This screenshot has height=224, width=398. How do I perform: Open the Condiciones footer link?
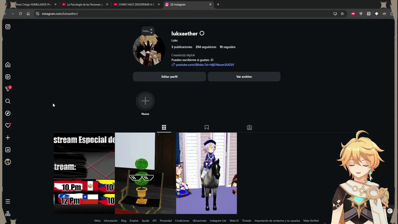point(182,221)
